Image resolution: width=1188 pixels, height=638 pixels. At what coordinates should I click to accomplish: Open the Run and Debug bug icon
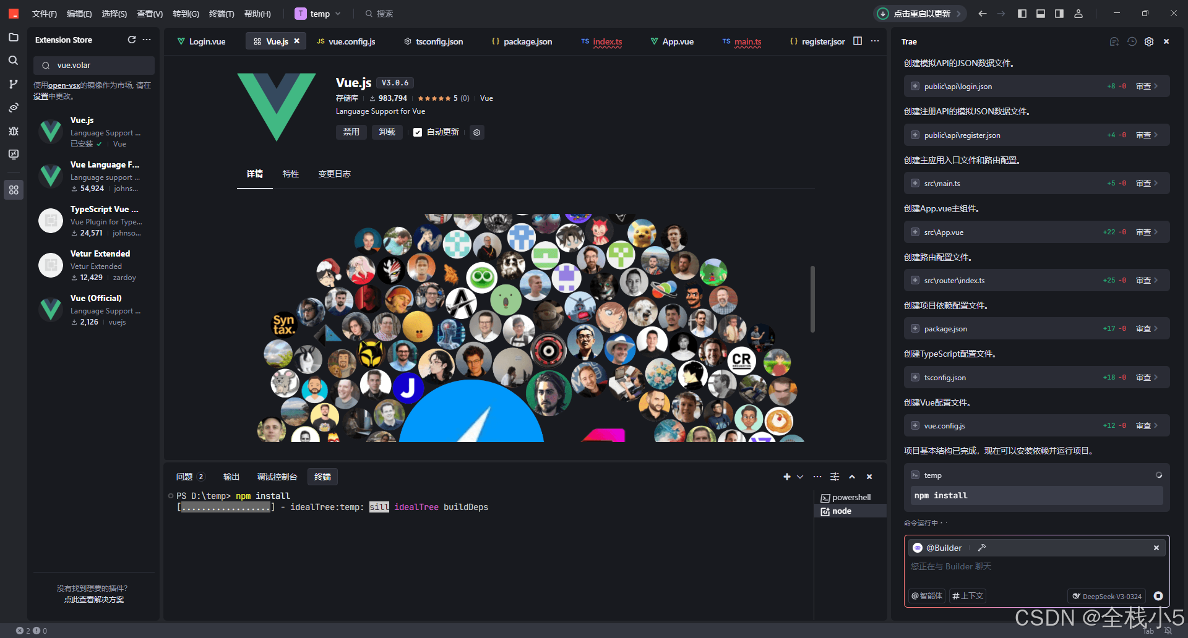click(14, 131)
